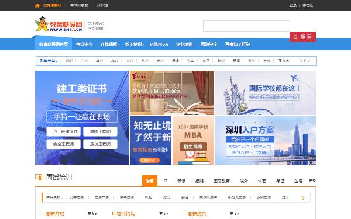Click the 消防工程师 button on banner
Screen dimensions: 351x219
100,131
